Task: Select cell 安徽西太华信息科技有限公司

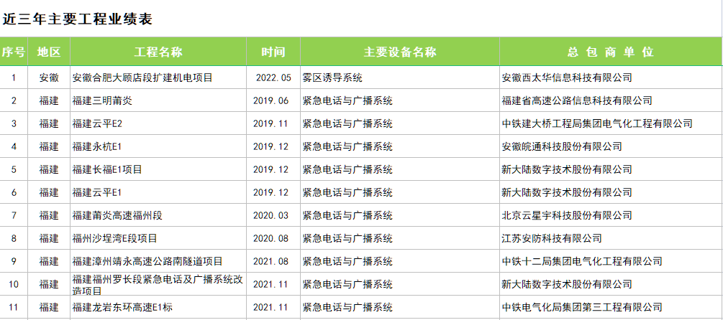Action: (x=611, y=77)
